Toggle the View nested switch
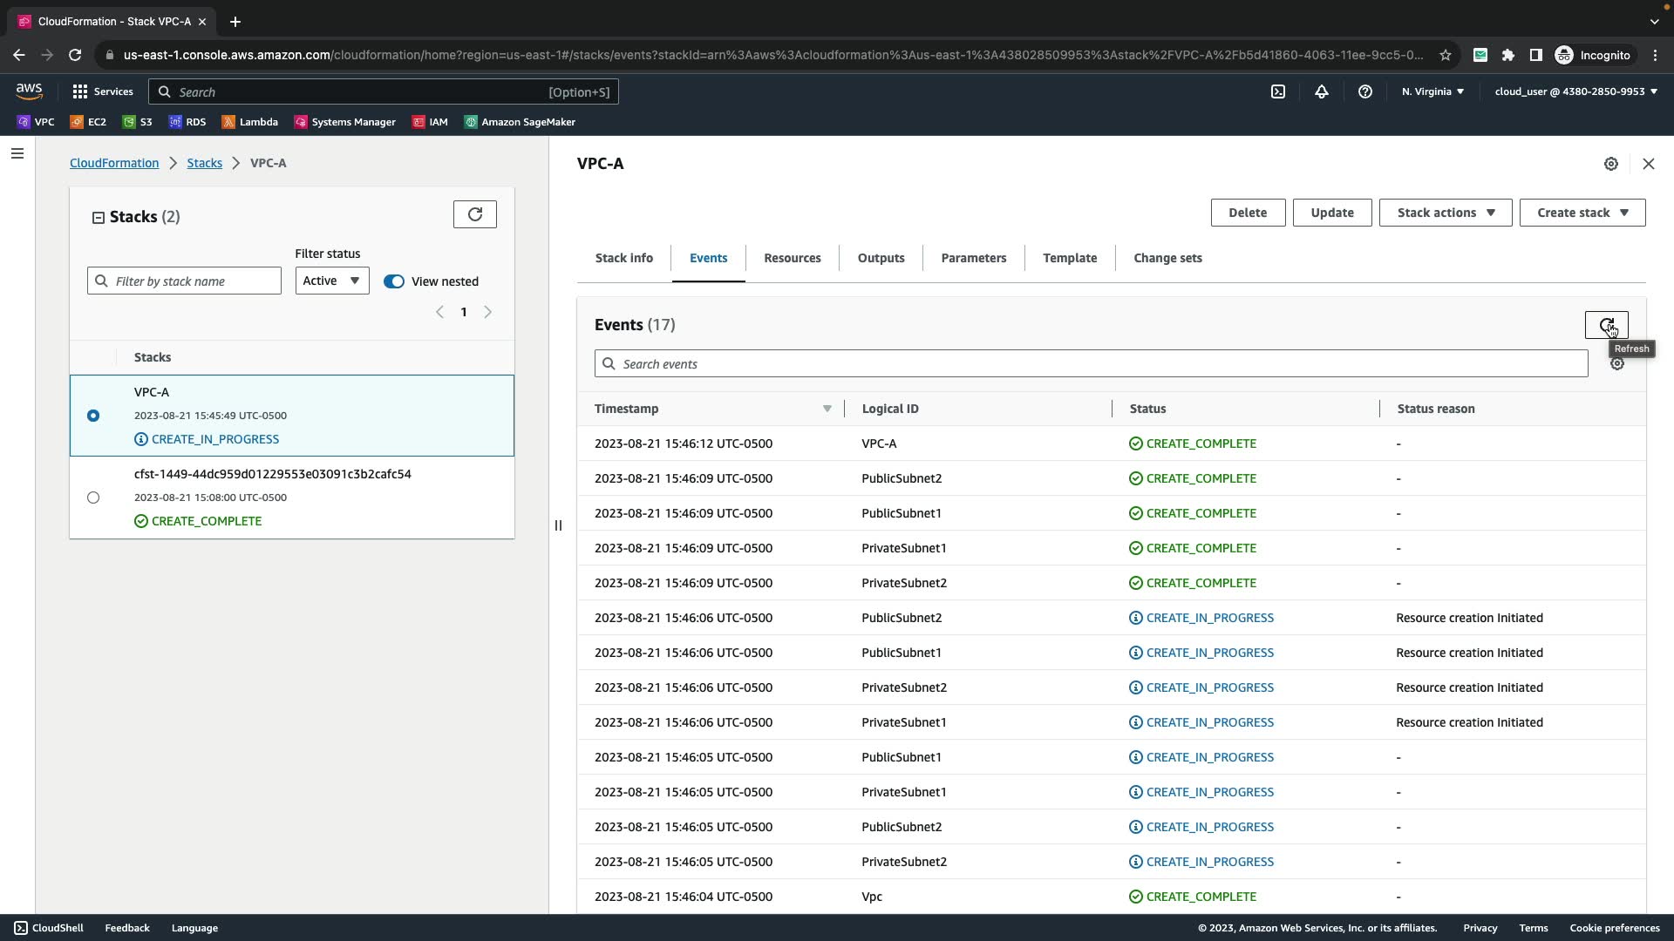This screenshot has width=1674, height=941. [394, 281]
